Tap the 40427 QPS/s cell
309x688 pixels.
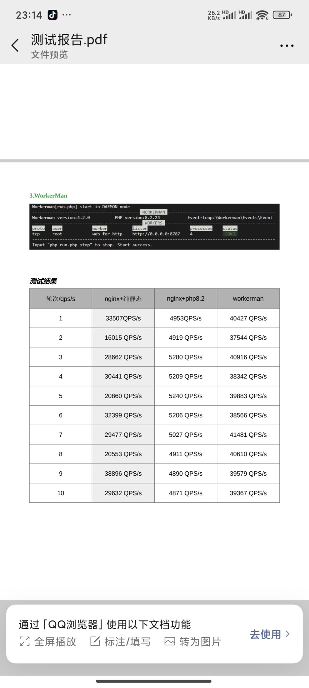[248, 318]
